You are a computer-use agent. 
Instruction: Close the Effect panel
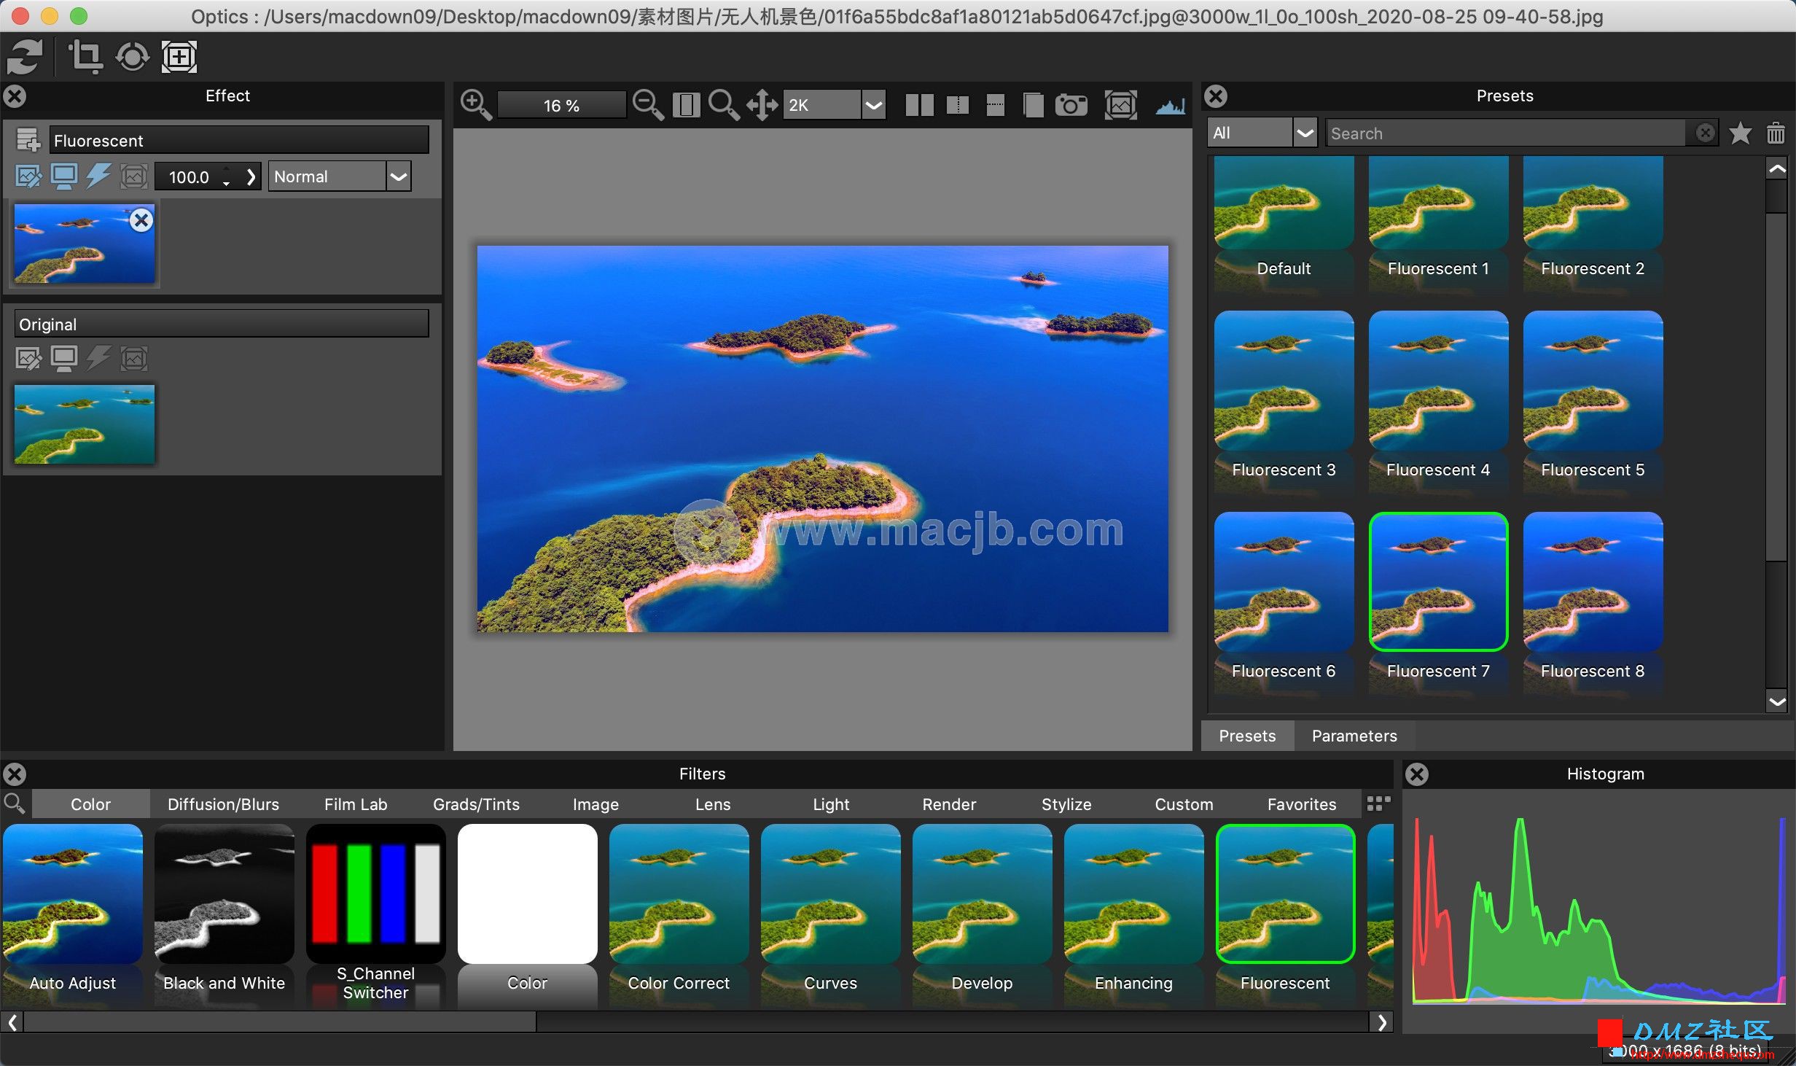15,96
